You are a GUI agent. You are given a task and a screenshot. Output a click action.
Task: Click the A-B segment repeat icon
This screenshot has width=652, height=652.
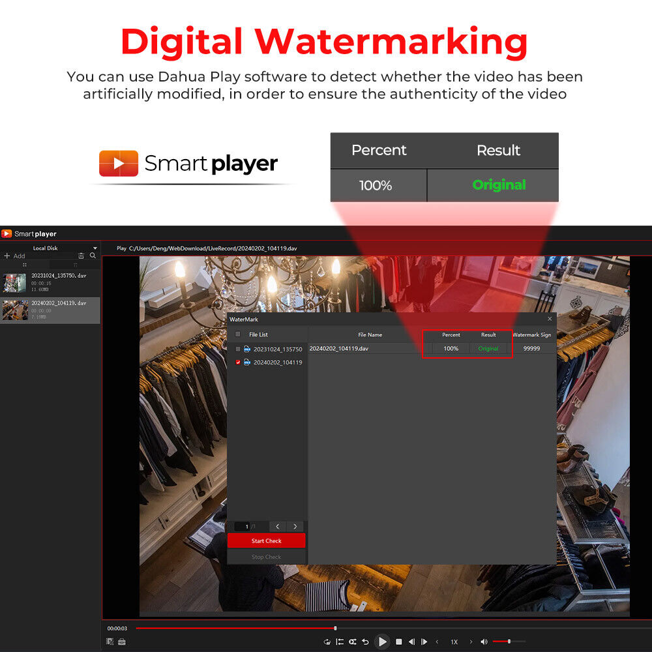(340, 642)
